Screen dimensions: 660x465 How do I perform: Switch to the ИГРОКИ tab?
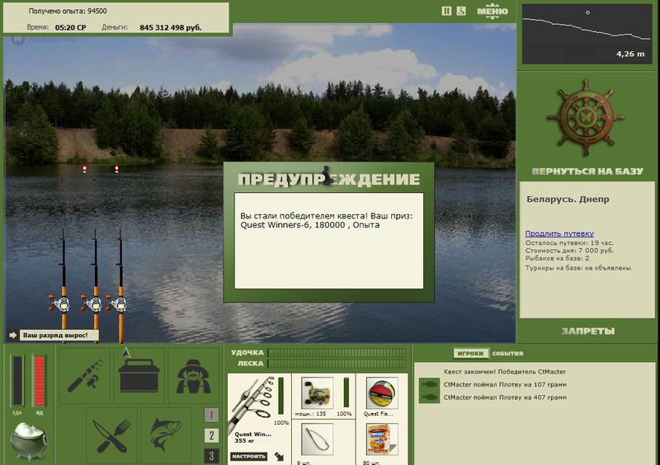[x=470, y=354]
